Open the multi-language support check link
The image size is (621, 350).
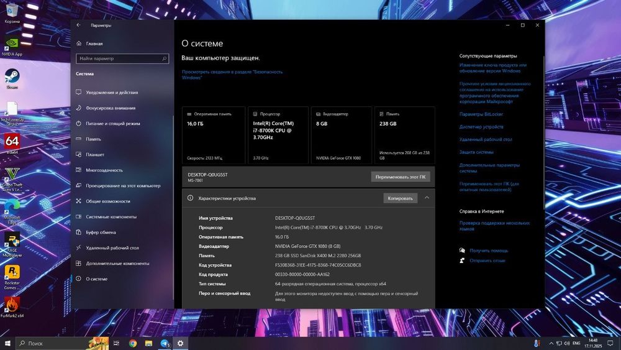click(x=494, y=226)
